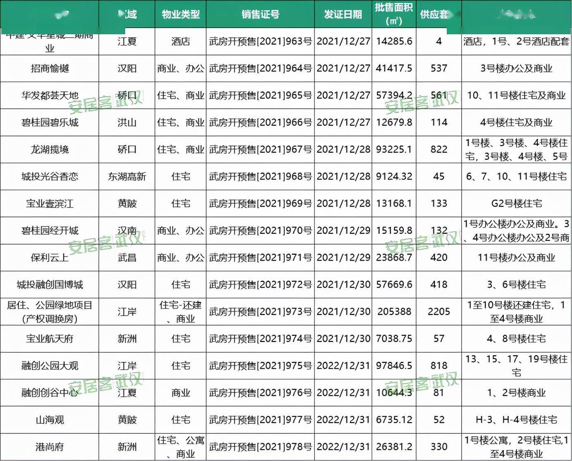The image size is (572, 461).
Task: Select the 宝业航天府 project name cell
Action: click(x=50, y=339)
